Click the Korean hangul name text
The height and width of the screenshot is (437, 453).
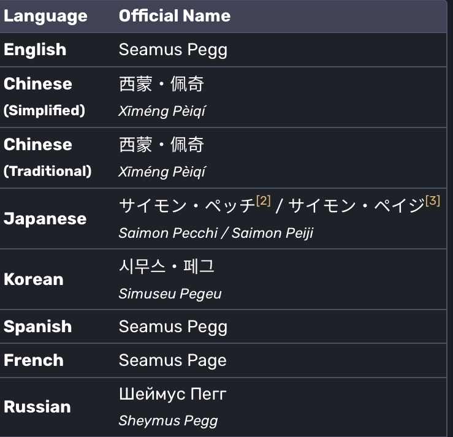point(167,266)
